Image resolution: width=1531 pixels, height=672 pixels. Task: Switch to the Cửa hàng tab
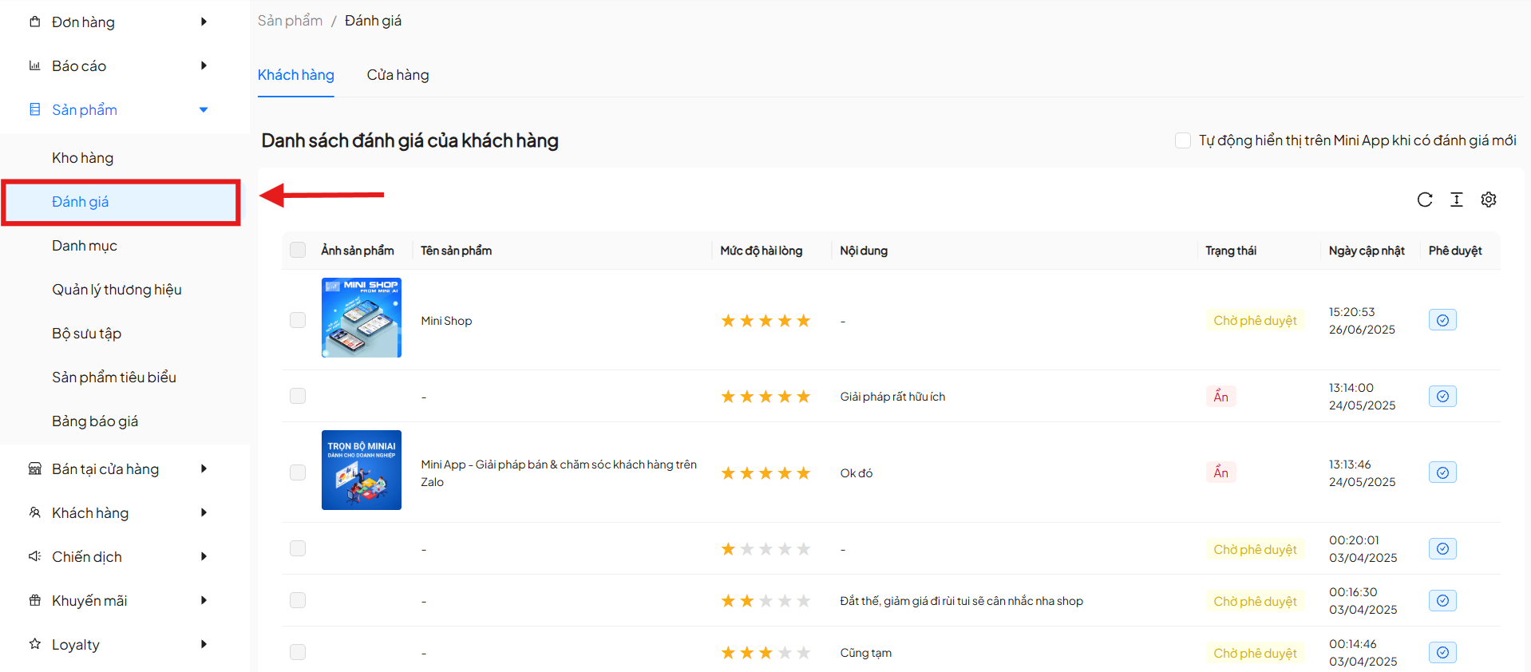(x=398, y=75)
